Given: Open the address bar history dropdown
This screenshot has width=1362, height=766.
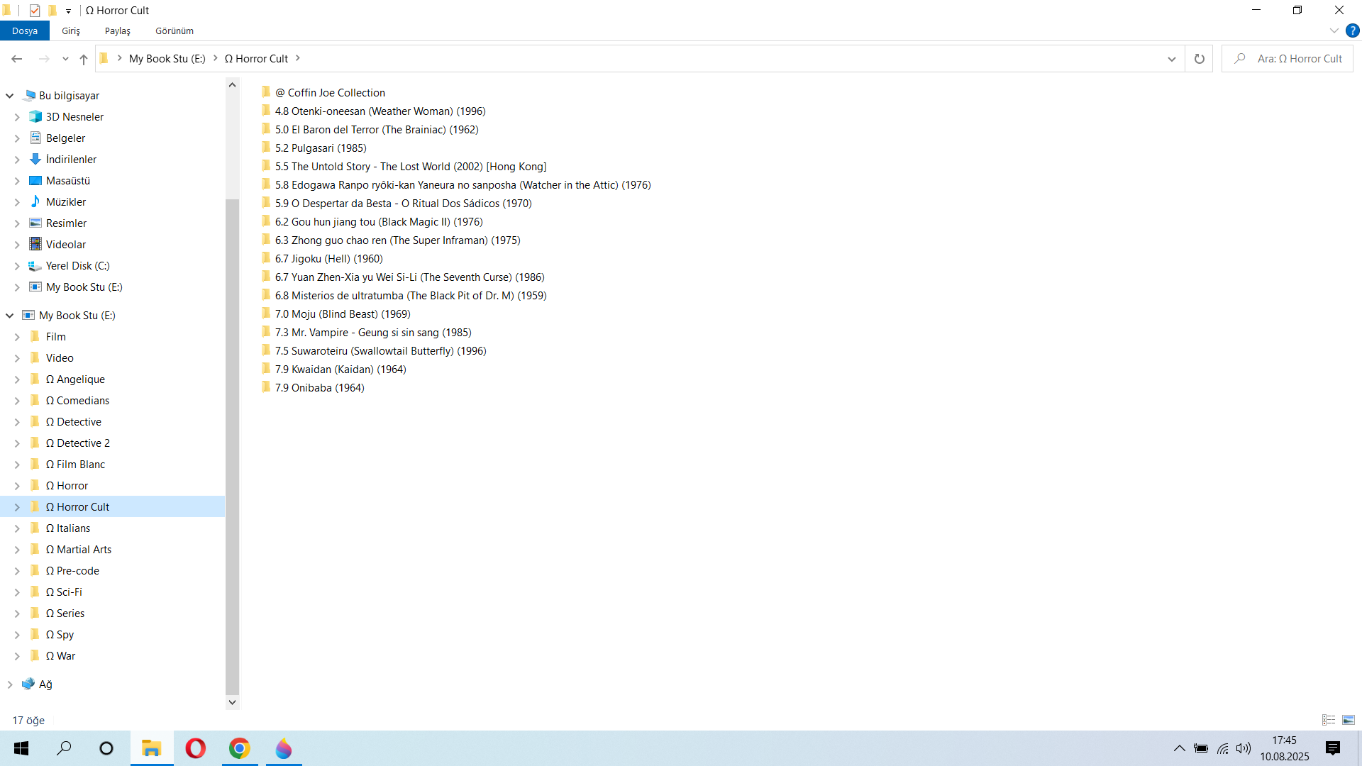Looking at the screenshot, I should 1171,59.
